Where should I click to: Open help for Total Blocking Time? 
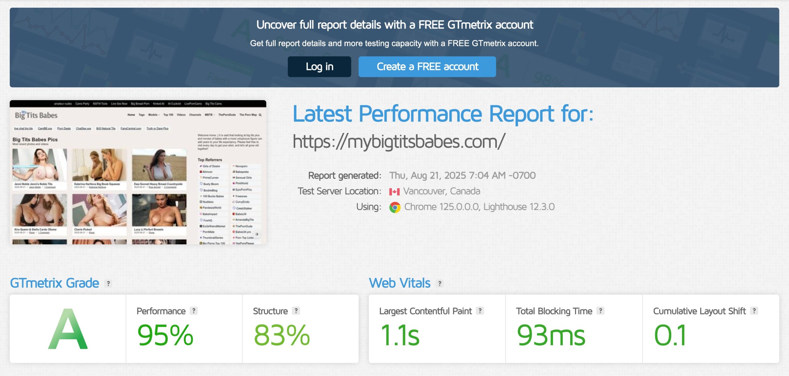click(x=600, y=311)
